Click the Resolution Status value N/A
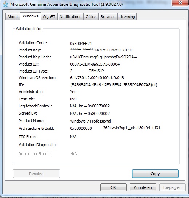The image size is (189, 198). coord(73,154)
